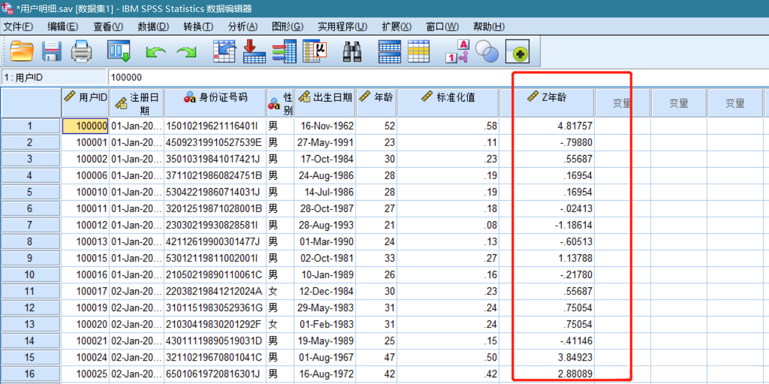Redo the action with the right green arrow

pyautogui.click(x=186, y=53)
